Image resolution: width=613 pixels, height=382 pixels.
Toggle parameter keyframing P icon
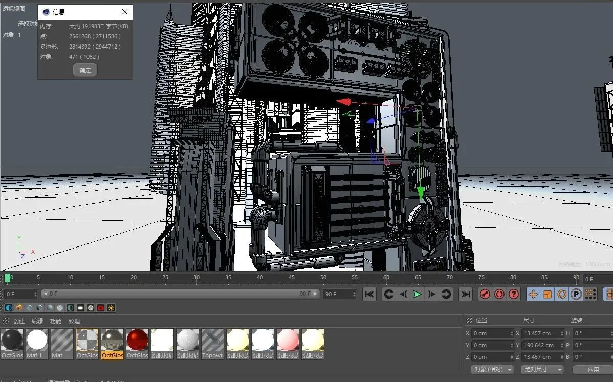(x=576, y=294)
